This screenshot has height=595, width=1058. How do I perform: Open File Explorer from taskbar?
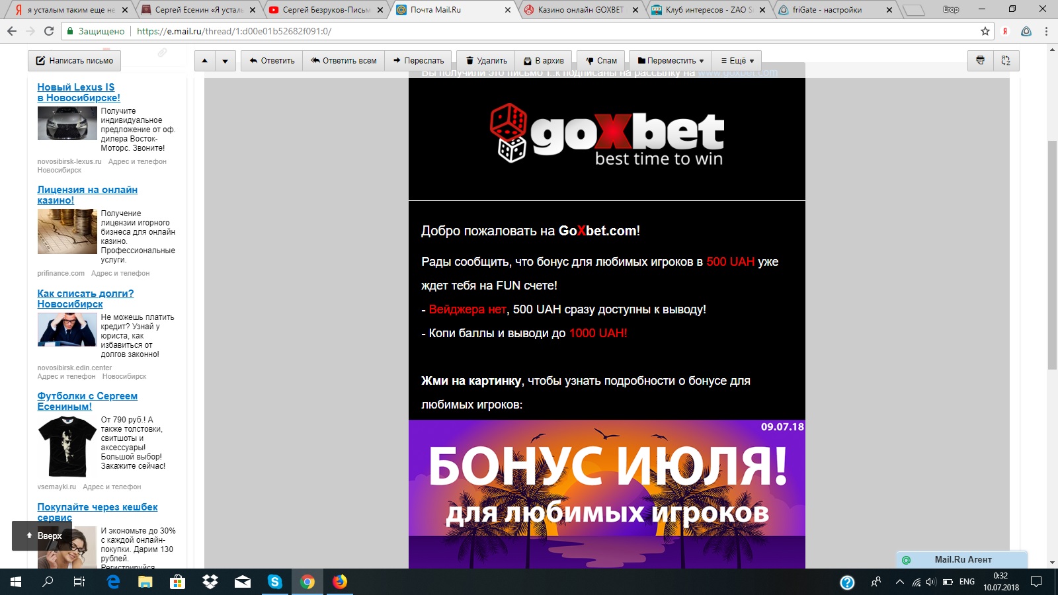145,582
